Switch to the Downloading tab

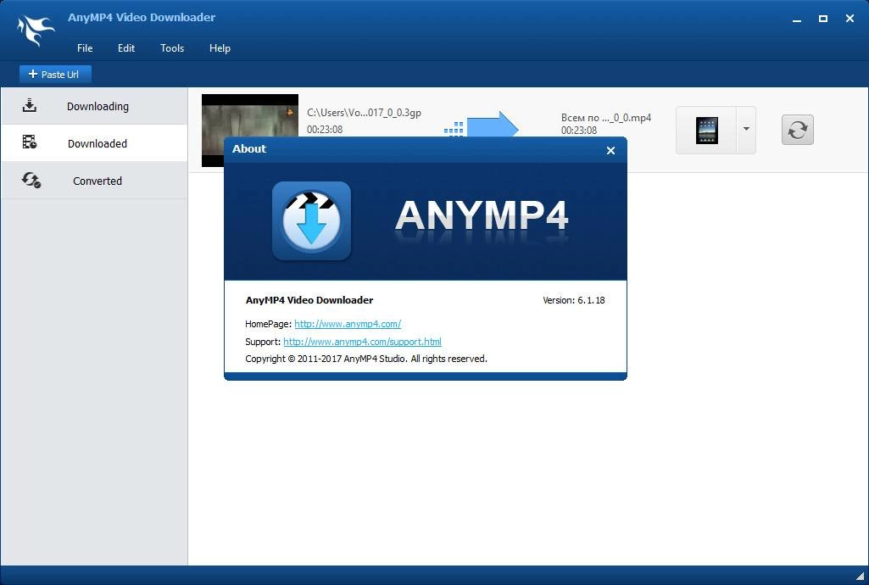point(94,106)
